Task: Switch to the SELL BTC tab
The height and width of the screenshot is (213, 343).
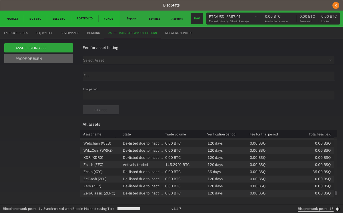Action: point(59,19)
